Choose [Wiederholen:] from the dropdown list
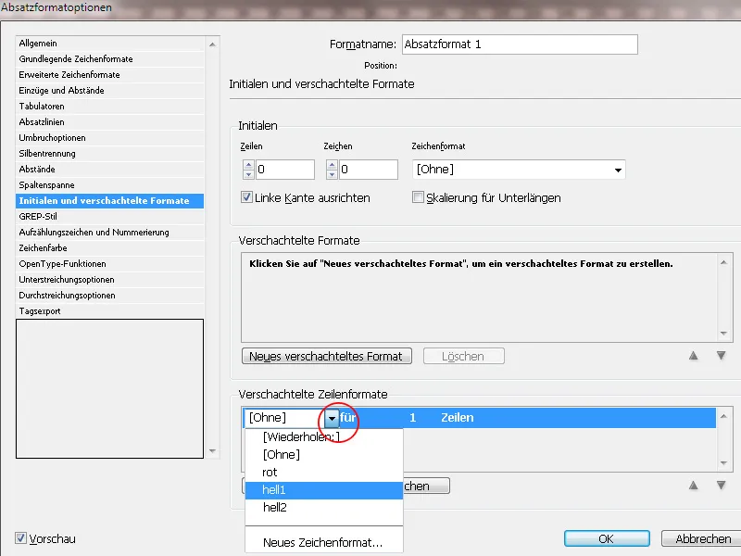741x556 pixels. (323, 436)
